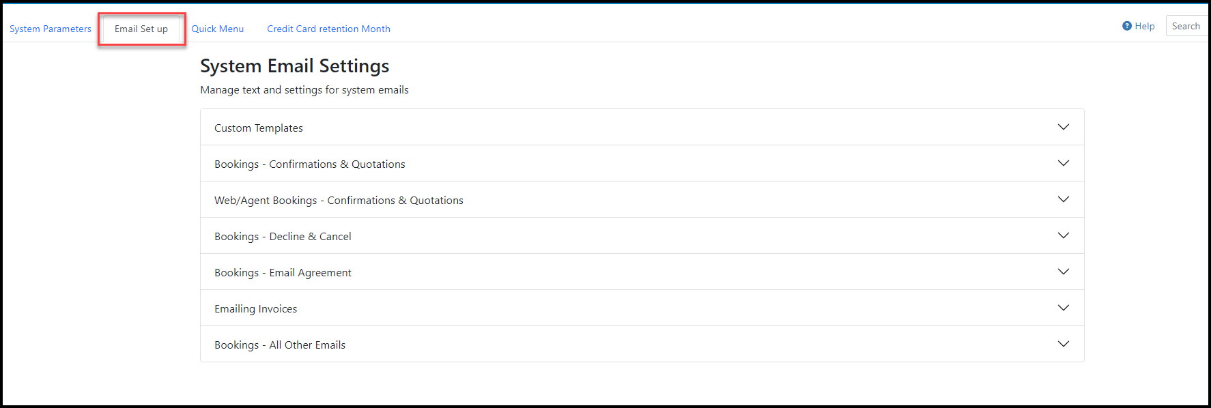Expand Emailing Invoices chevron arrow
Viewport: 1211px width, 408px height.
[1063, 308]
